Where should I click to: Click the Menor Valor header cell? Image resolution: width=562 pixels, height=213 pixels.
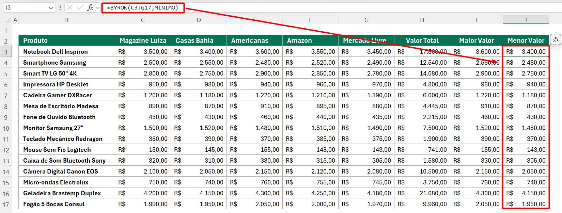pos(526,40)
